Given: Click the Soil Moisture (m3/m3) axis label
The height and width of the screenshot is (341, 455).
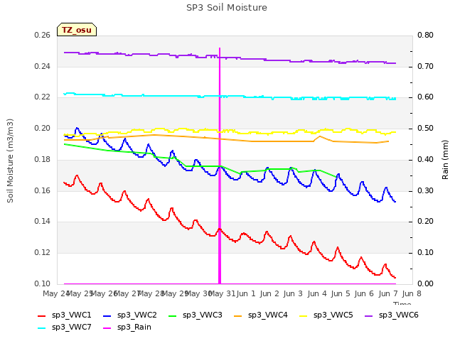Looking at the screenshot, I should (10, 161).
